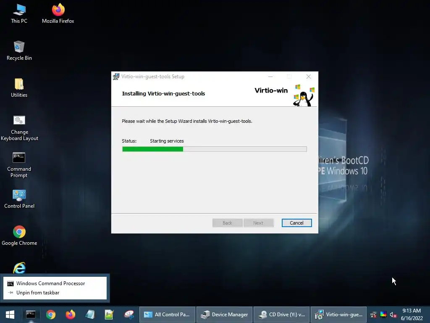Click the disabled Back button
The height and width of the screenshot is (323, 430).
click(x=227, y=223)
